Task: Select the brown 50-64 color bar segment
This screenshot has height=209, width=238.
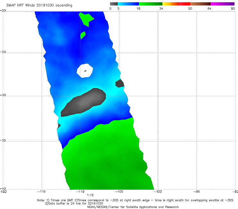Action: pos(200,4)
